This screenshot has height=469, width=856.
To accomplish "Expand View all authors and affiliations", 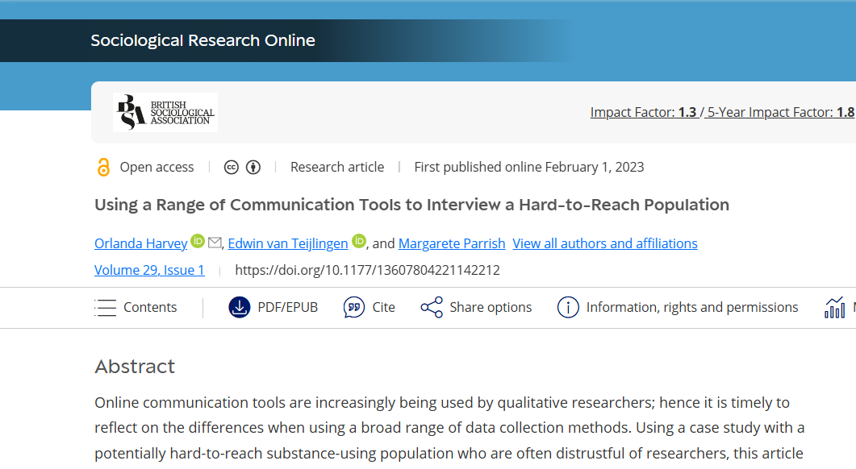I will (x=605, y=243).
